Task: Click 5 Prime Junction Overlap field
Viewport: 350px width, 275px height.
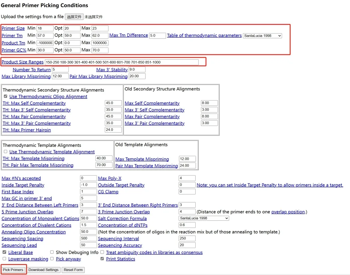Action: (x=88, y=212)
